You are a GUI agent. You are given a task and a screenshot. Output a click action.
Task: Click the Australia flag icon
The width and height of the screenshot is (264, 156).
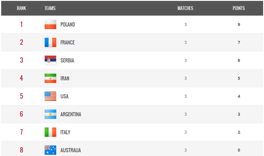tap(50, 150)
